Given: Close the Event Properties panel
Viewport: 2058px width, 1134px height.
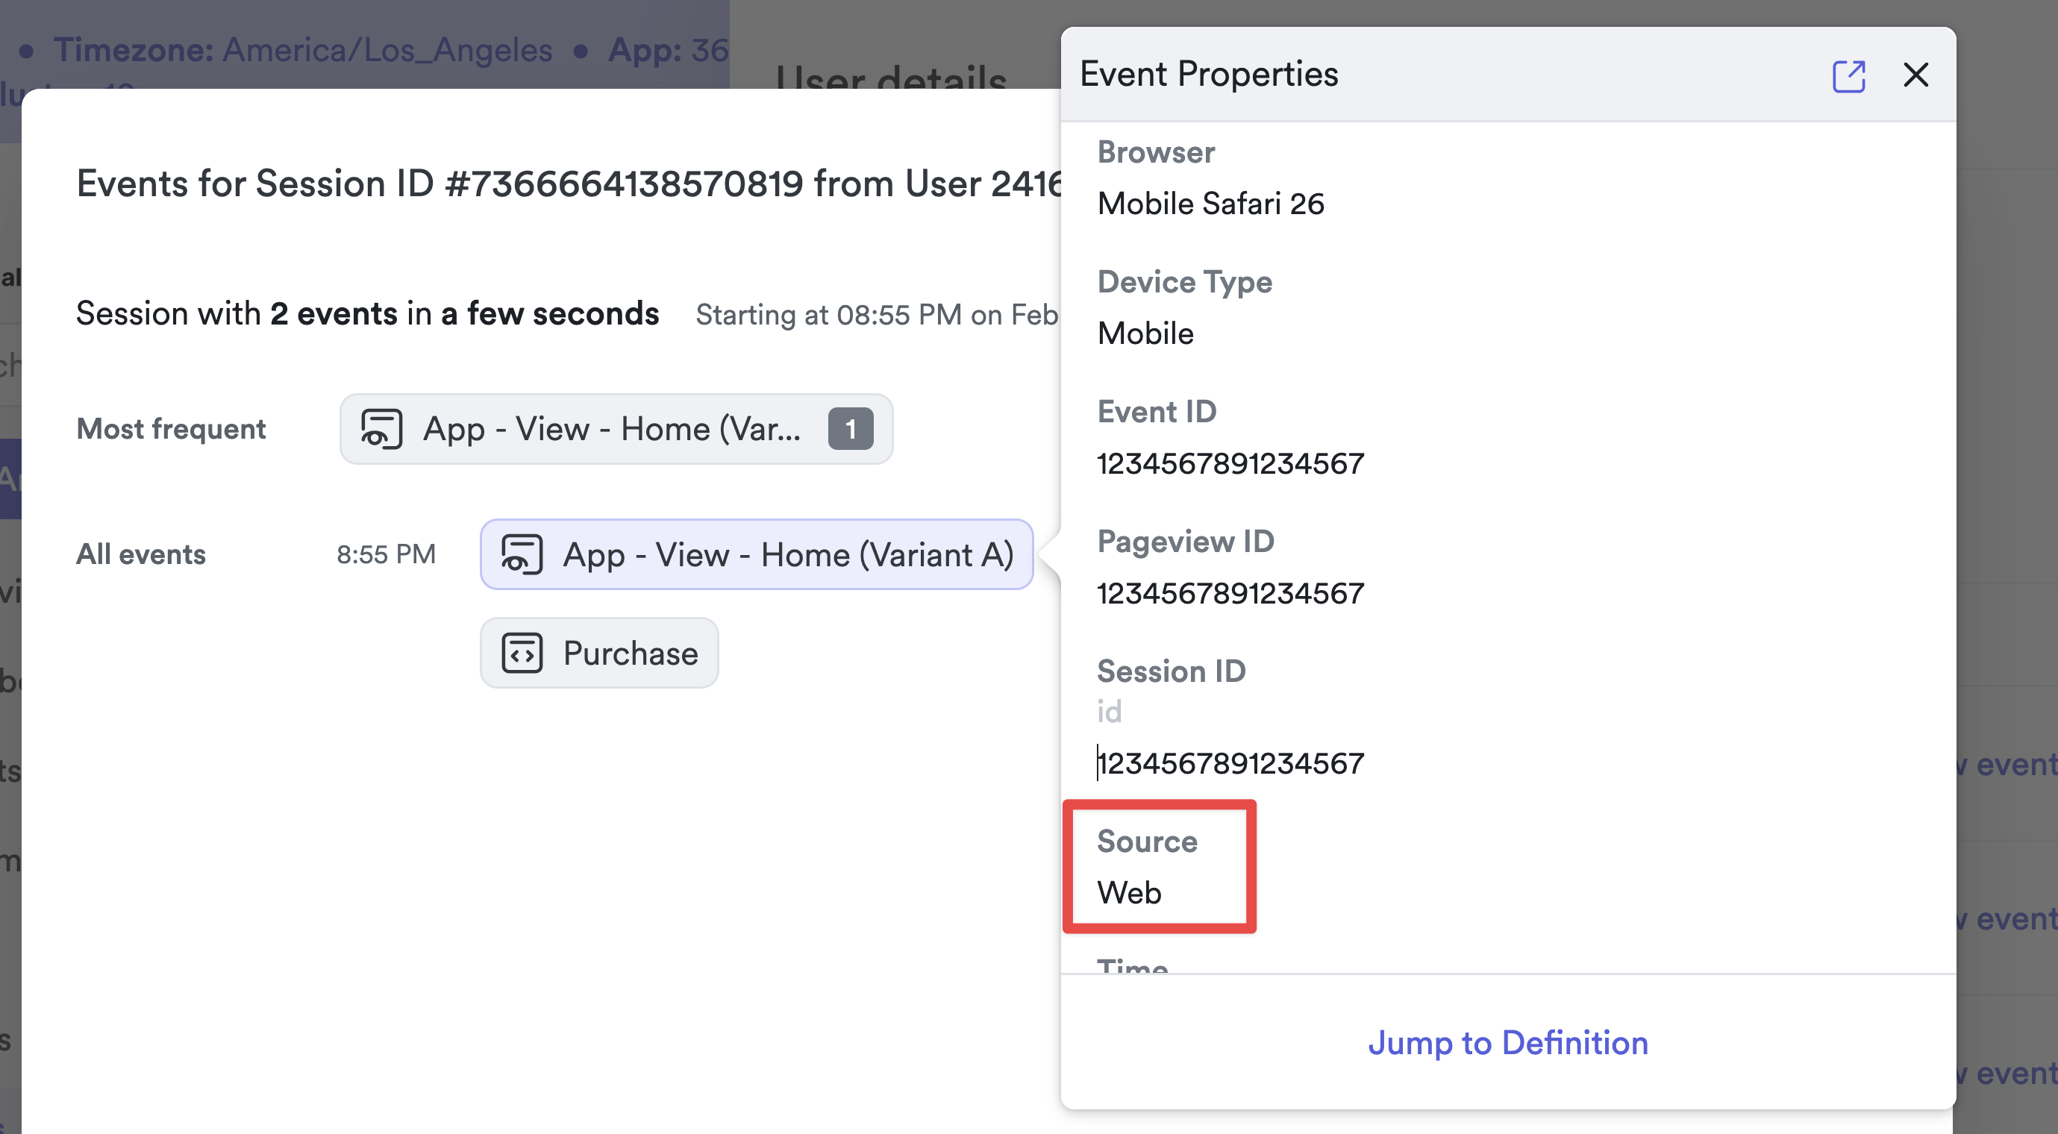Looking at the screenshot, I should [1915, 75].
